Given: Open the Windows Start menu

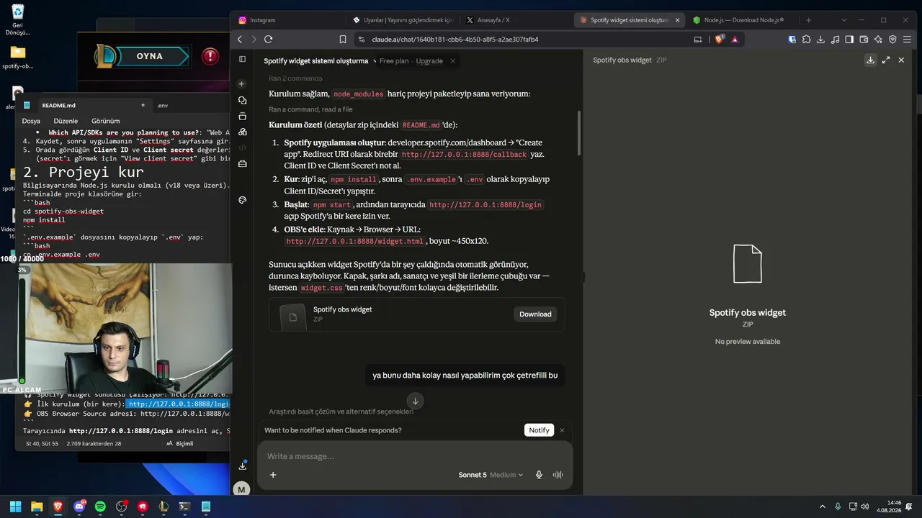Looking at the screenshot, I should coord(15,506).
